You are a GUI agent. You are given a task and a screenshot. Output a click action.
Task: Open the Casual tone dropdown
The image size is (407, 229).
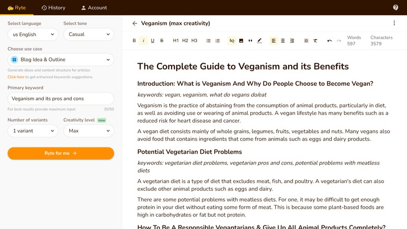tap(89, 34)
